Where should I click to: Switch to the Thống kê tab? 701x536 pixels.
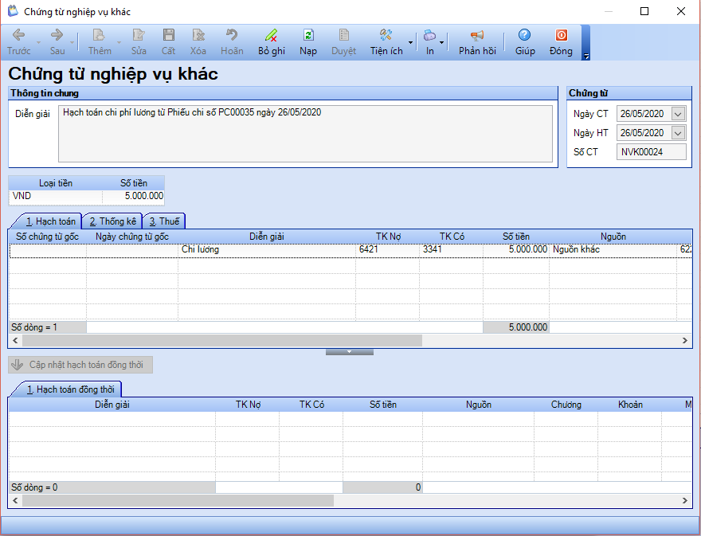[x=112, y=221]
